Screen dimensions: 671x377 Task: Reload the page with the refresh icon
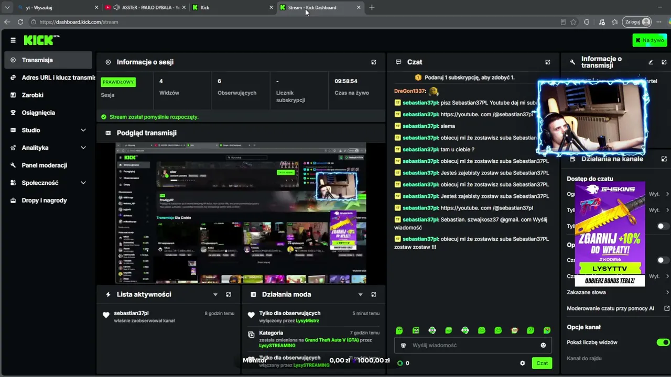pyautogui.click(x=20, y=22)
